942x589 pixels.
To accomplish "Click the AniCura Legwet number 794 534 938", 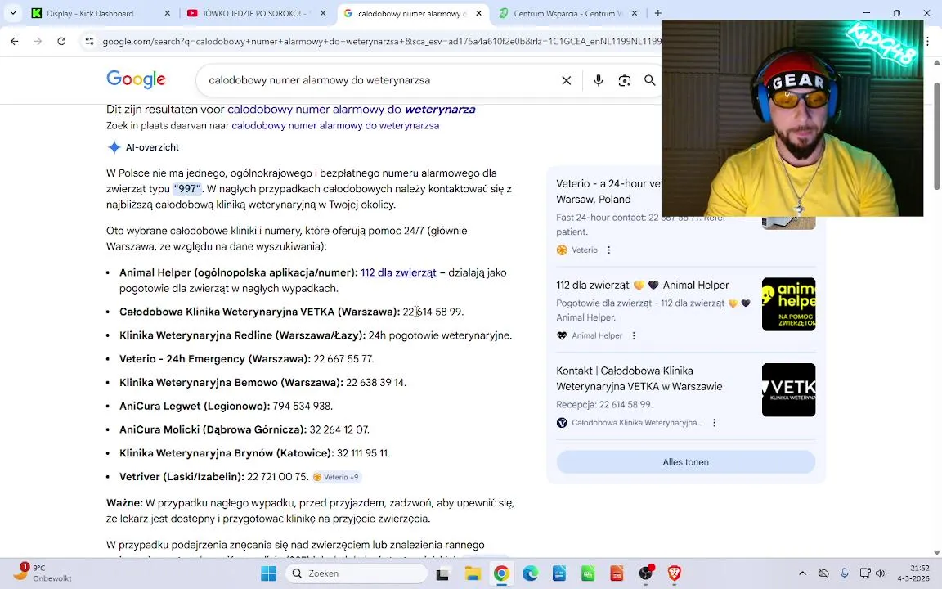I will point(302,407).
